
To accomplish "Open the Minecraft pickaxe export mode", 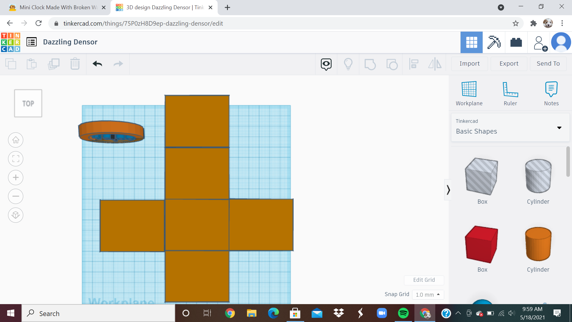I will tap(494, 42).
